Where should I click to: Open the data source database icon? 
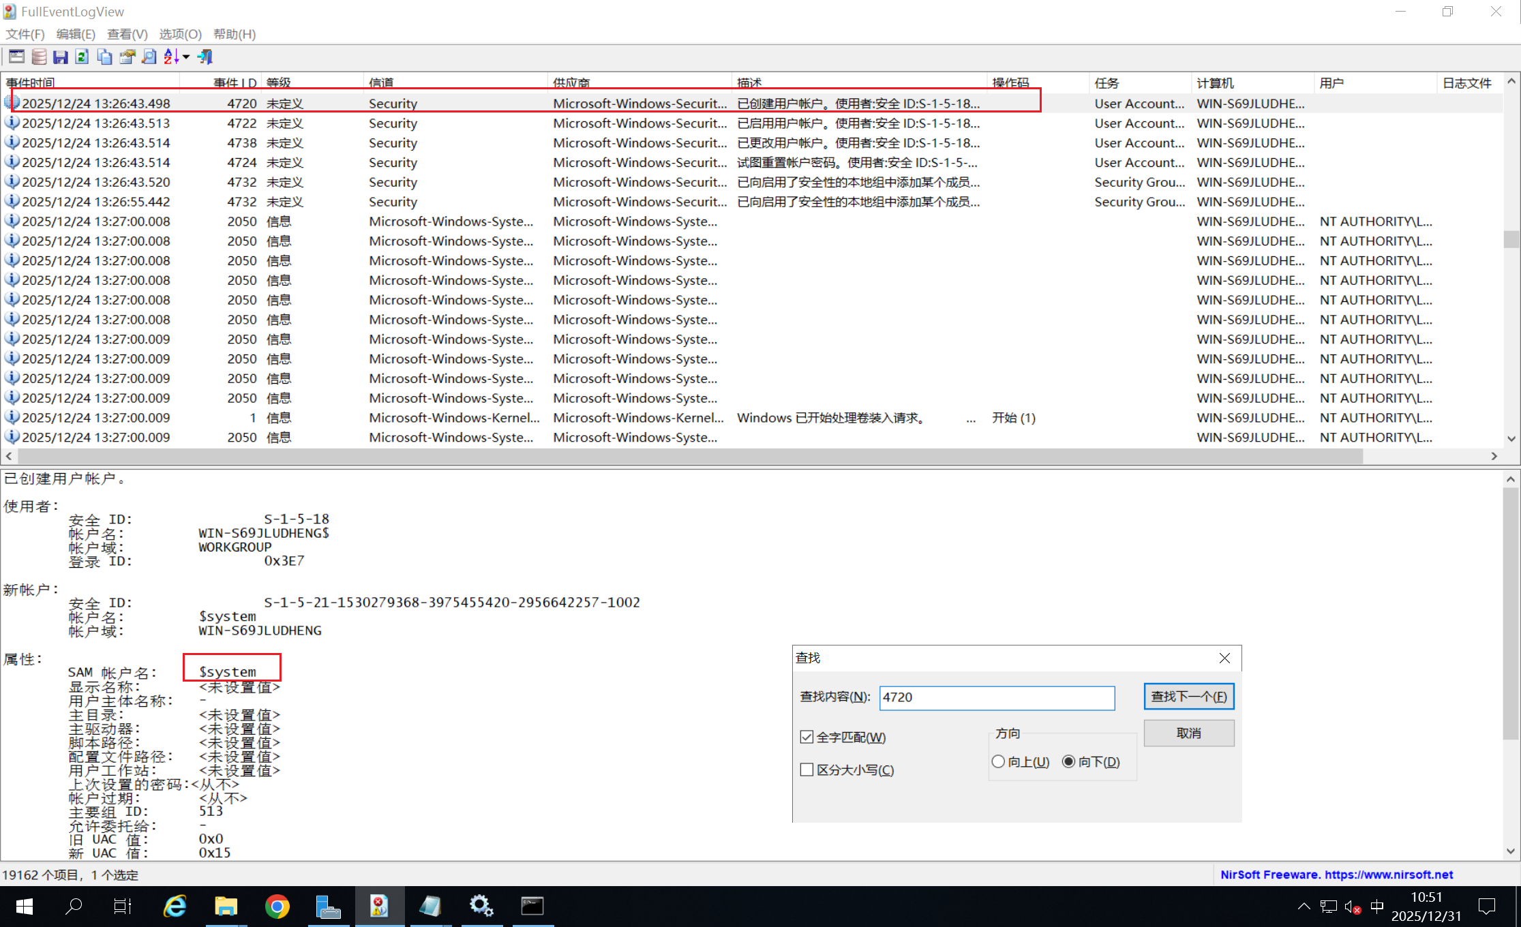click(x=39, y=57)
